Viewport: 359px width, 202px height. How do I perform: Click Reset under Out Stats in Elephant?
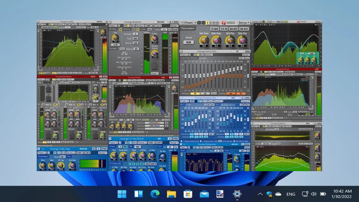pos(122,49)
